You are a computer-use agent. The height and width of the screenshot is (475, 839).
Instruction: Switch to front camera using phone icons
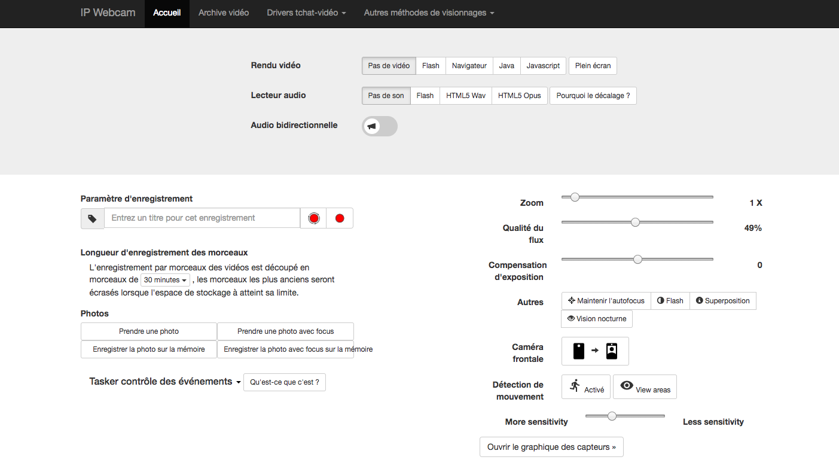pyautogui.click(x=595, y=351)
